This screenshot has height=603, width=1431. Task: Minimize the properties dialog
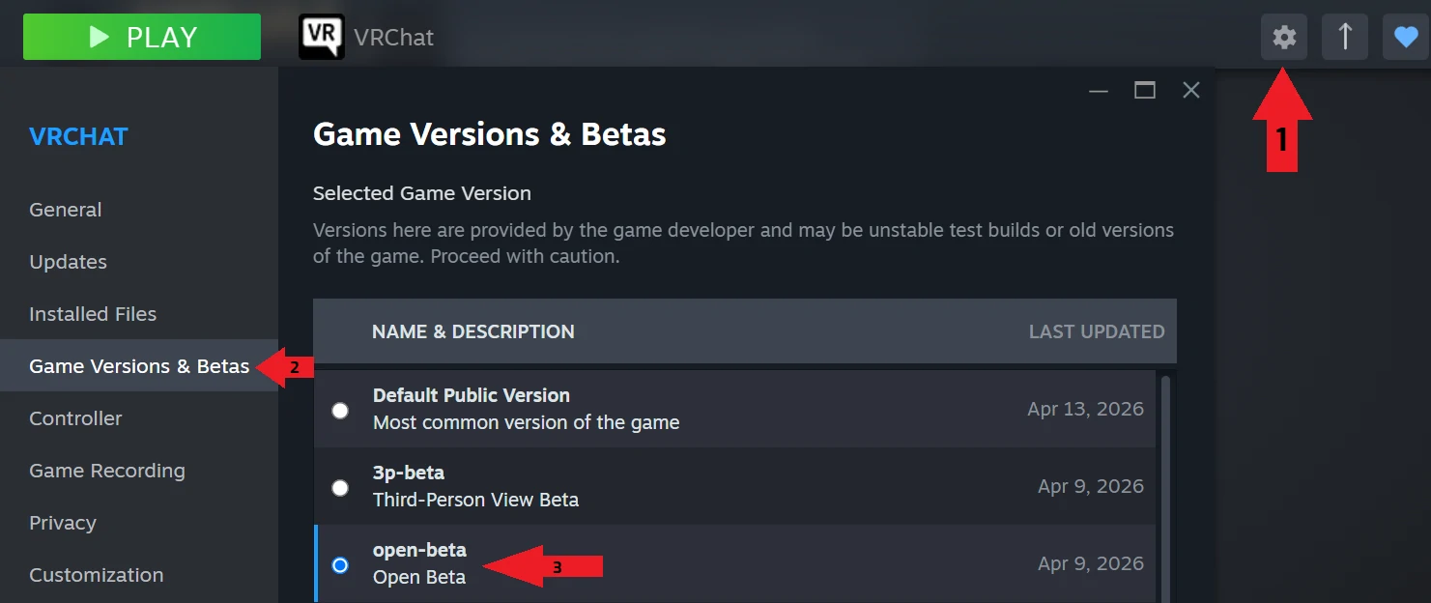click(1099, 91)
